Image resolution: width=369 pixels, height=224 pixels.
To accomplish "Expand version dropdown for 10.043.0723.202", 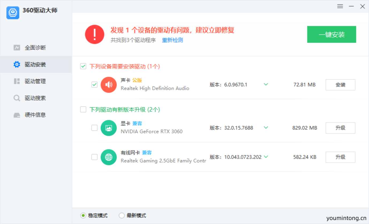I will pos(266,157).
